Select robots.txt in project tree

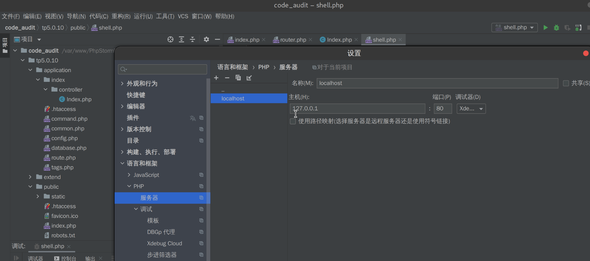(x=63, y=235)
